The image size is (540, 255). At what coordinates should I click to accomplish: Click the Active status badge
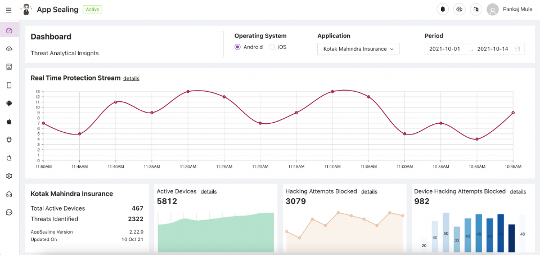pos(92,10)
